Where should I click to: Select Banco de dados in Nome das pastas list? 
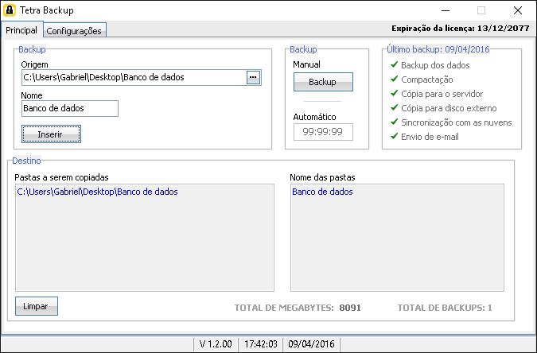(x=322, y=192)
